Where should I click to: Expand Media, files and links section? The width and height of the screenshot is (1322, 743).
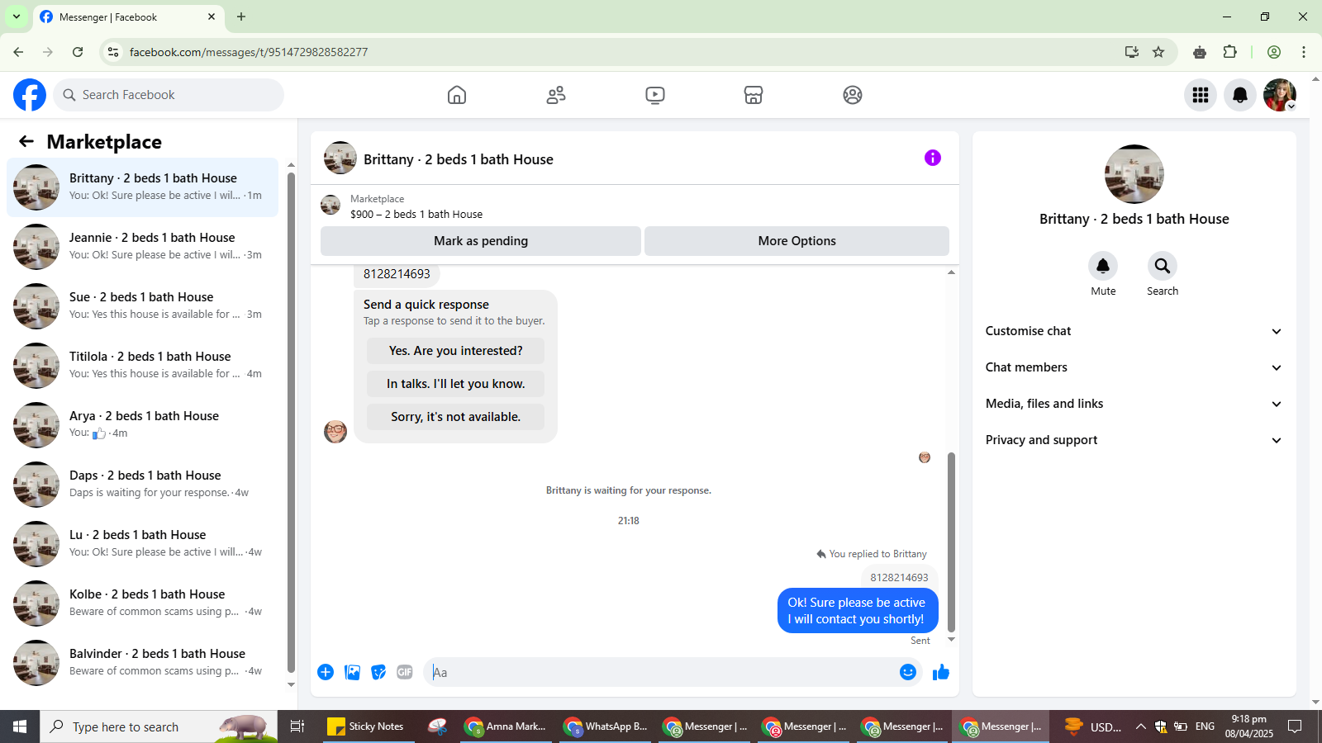point(1134,404)
